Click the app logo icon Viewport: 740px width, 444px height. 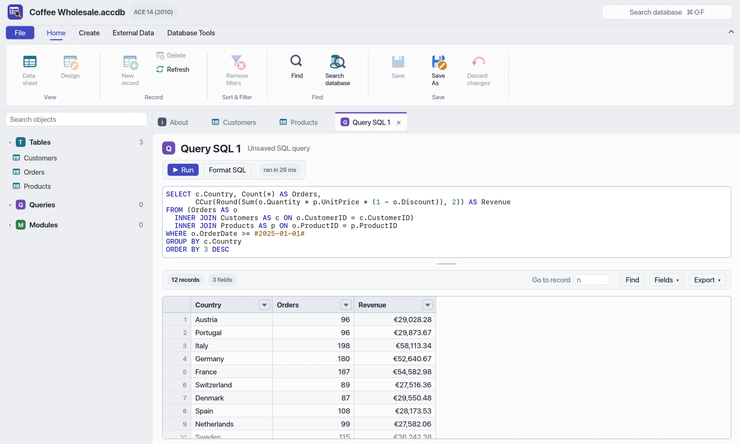[15, 12]
